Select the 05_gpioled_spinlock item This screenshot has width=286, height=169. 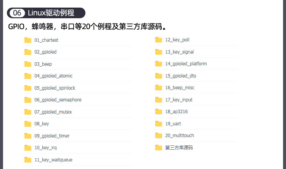(x=55, y=88)
